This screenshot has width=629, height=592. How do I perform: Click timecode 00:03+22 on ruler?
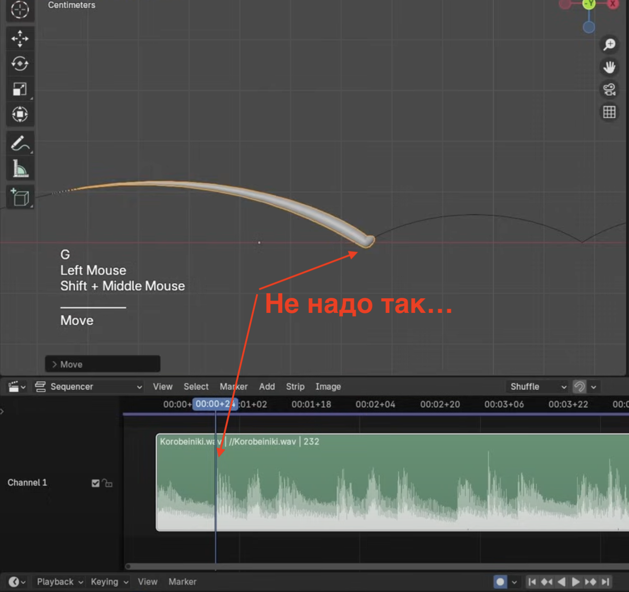[x=568, y=405]
